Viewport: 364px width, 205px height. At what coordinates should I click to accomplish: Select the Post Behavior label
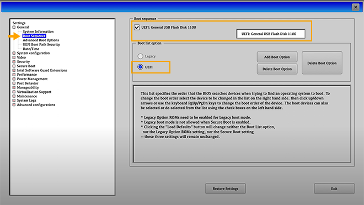28,83
